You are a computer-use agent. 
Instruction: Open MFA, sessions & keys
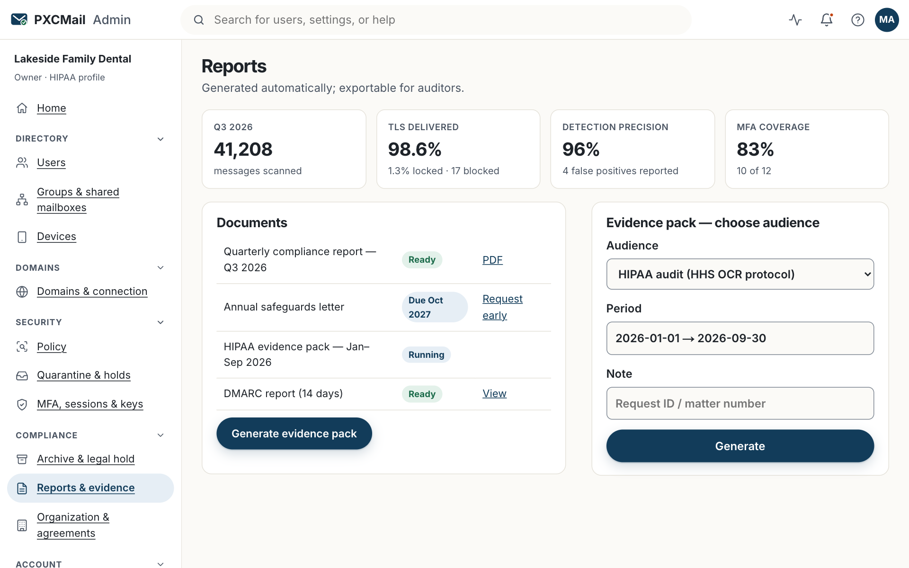click(x=90, y=404)
